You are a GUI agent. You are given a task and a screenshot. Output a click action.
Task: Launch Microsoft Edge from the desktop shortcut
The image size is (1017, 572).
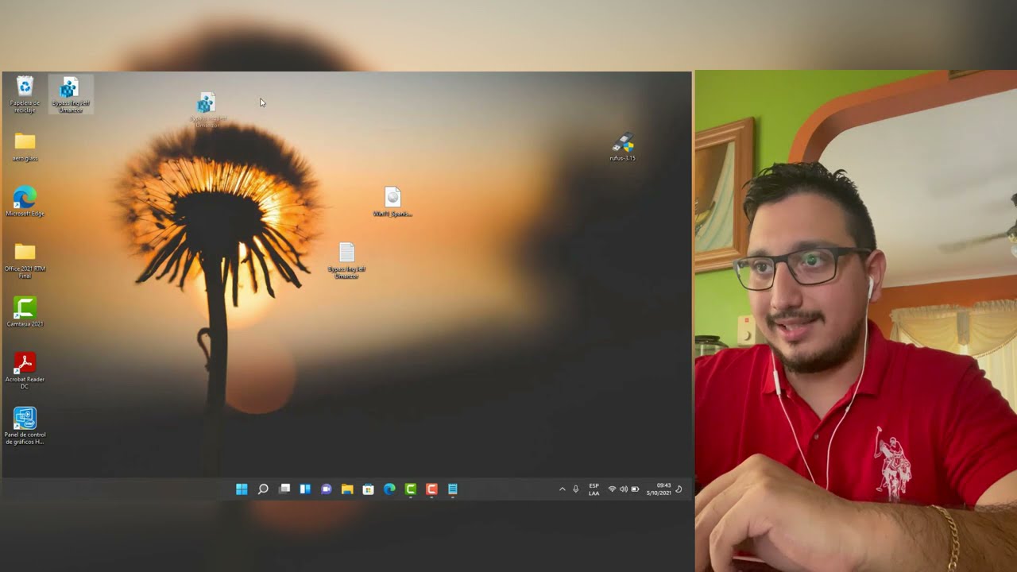[x=25, y=202]
